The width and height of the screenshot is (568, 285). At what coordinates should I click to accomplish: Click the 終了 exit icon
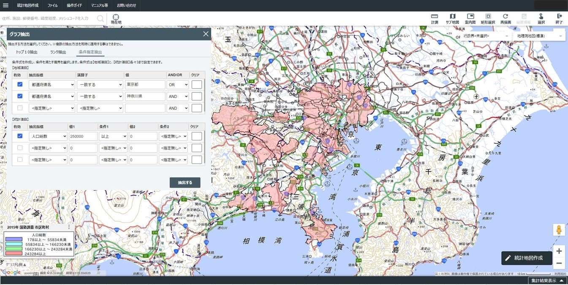click(559, 19)
